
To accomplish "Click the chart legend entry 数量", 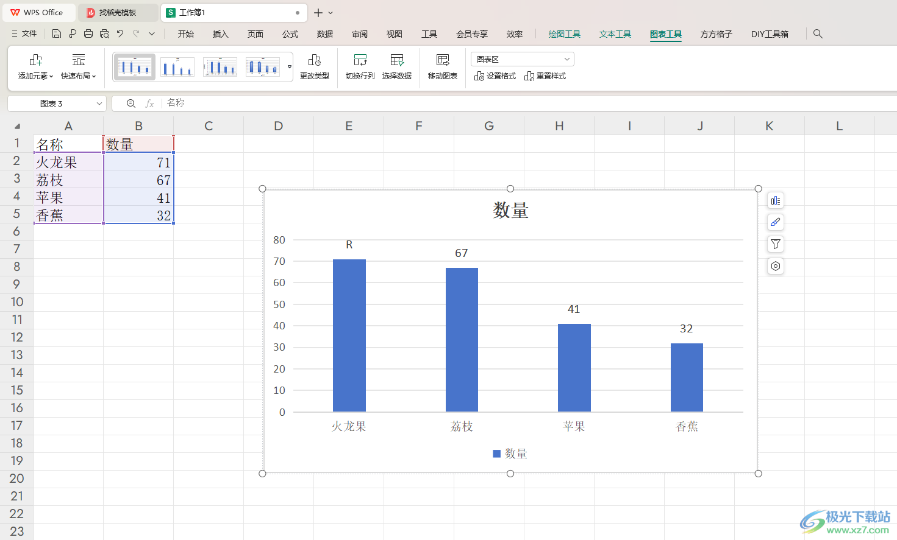I will pos(510,454).
